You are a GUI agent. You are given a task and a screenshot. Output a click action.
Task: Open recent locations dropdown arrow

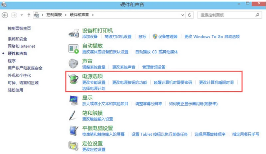click(x=22, y=15)
